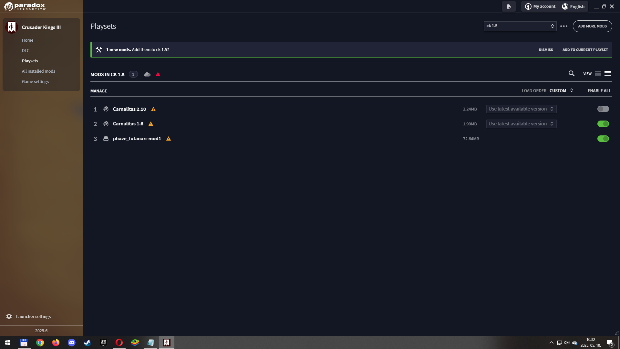Viewport: 620px width, 349px height.
Task: Click the mod count badge showing 3
Action: point(133,74)
